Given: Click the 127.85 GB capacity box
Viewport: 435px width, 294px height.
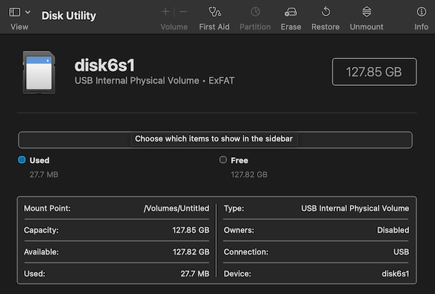Looking at the screenshot, I should 374,72.
